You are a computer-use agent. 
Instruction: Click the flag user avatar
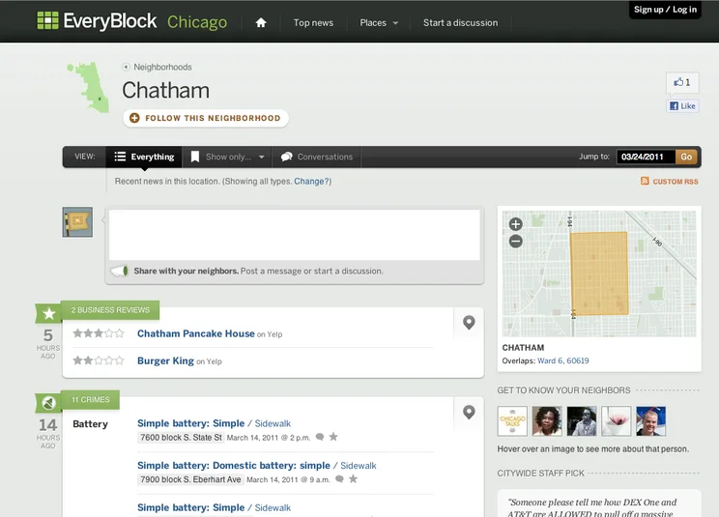click(77, 222)
